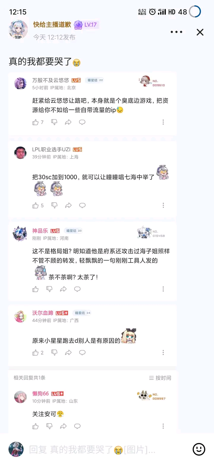Screen dimensions: 214x465
Task: Open 快给主播道歉 user profile name
Action: [52, 24]
